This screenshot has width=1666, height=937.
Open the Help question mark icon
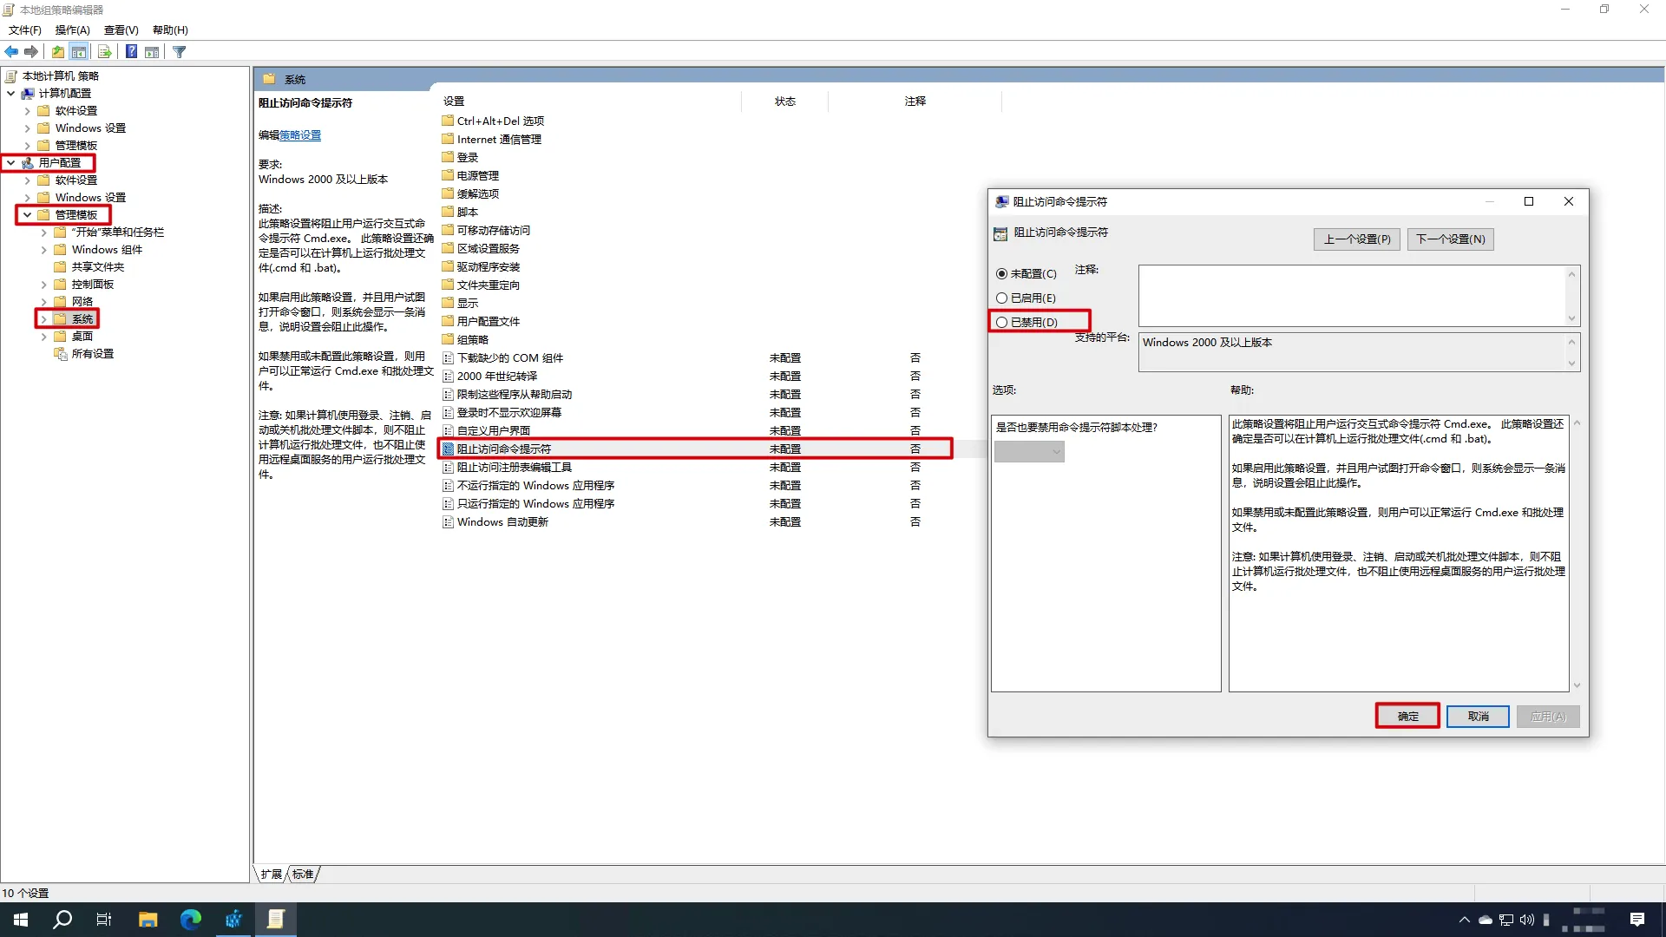click(131, 52)
